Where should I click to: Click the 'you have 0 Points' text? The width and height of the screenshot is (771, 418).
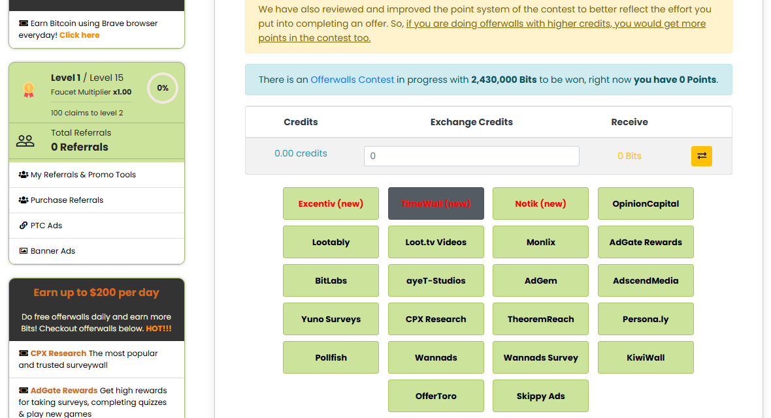tap(675, 80)
